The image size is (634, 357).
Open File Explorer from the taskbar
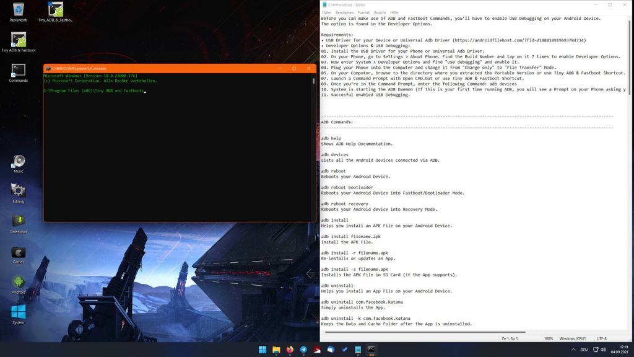(x=276, y=350)
